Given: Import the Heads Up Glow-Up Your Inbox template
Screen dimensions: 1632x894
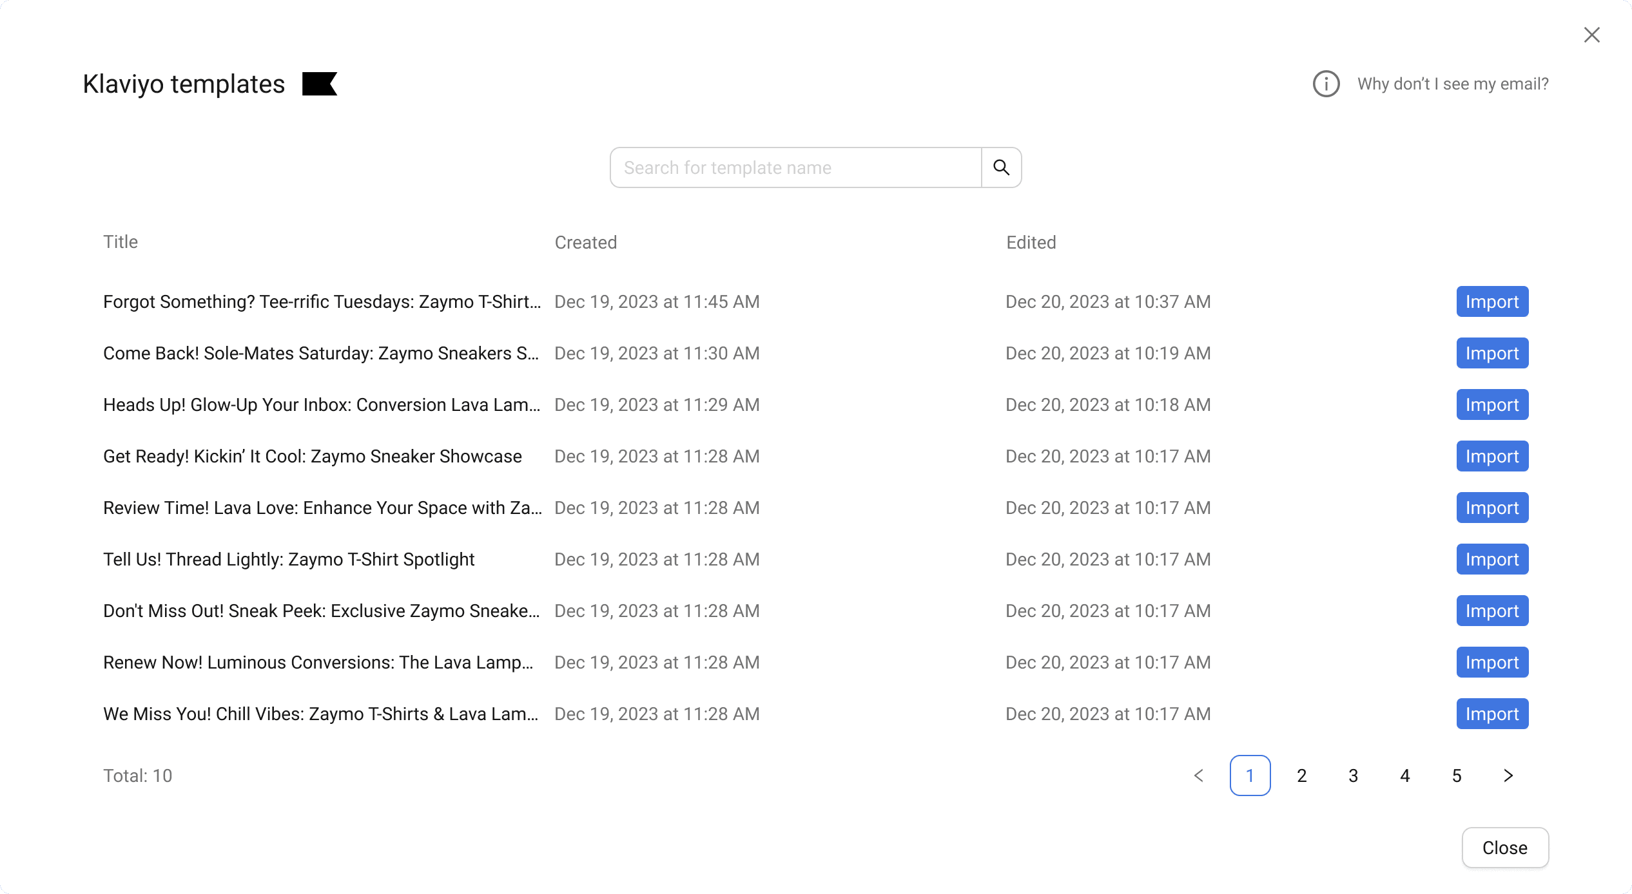Looking at the screenshot, I should click(x=1491, y=404).
